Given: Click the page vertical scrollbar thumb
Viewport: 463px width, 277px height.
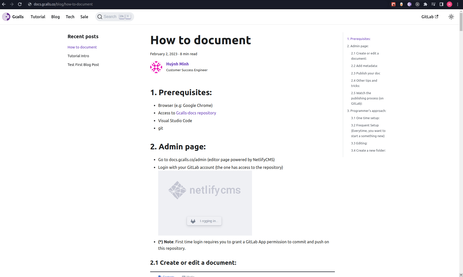Looking at the screenshot, I should coord(461,21).
